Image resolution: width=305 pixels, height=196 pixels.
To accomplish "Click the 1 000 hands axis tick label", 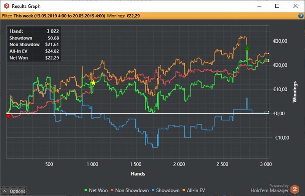I will [92, 164].
